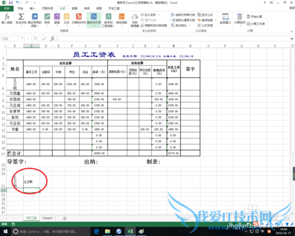Open Calculation Options (计算选项)
The image size is (295, 236).
pyautogui.click(x=240, y=19)
